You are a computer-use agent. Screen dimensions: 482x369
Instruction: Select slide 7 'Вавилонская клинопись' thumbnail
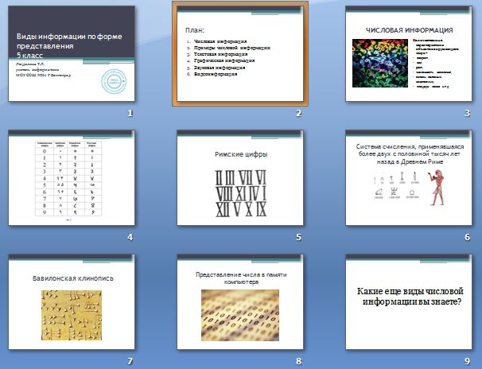72,301
